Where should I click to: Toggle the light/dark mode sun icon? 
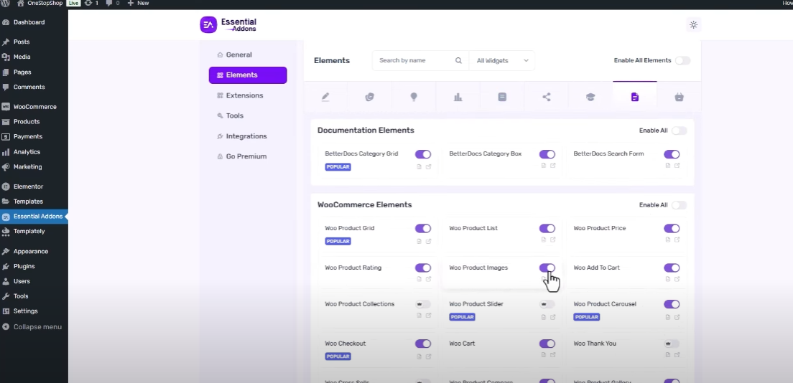pos(693,24)
